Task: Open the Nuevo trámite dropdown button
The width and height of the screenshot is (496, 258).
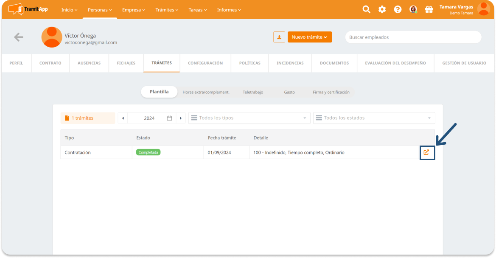Action: coord(309,37)
